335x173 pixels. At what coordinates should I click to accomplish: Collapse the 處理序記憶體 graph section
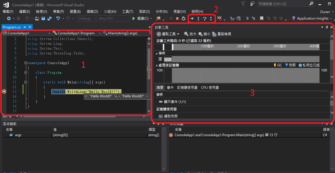[x=156, y=65]
